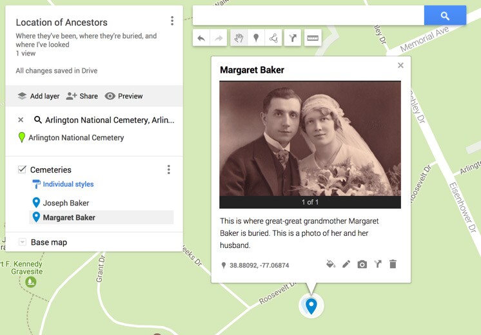Open the Cemeteries layer options menu
The height and width of the screenshot is (335, 481).
[169, 169]
